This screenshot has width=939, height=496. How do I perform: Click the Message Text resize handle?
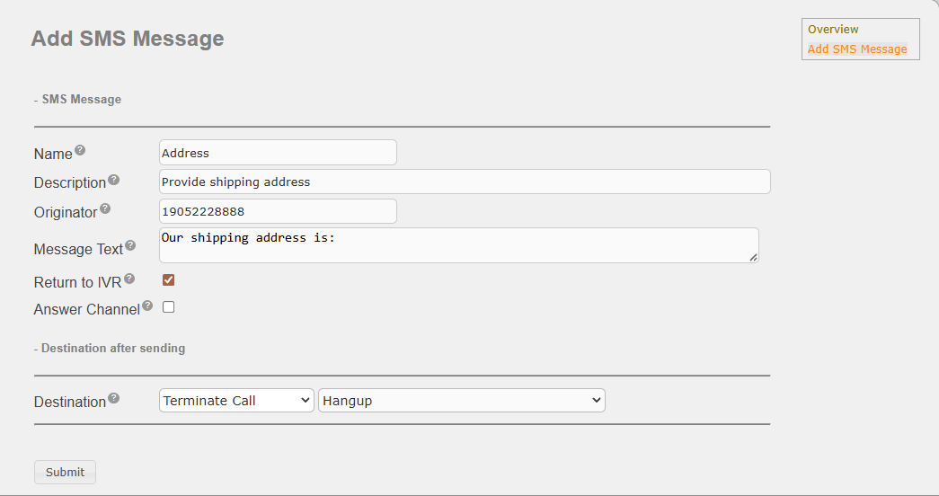(x=753, y=257)
